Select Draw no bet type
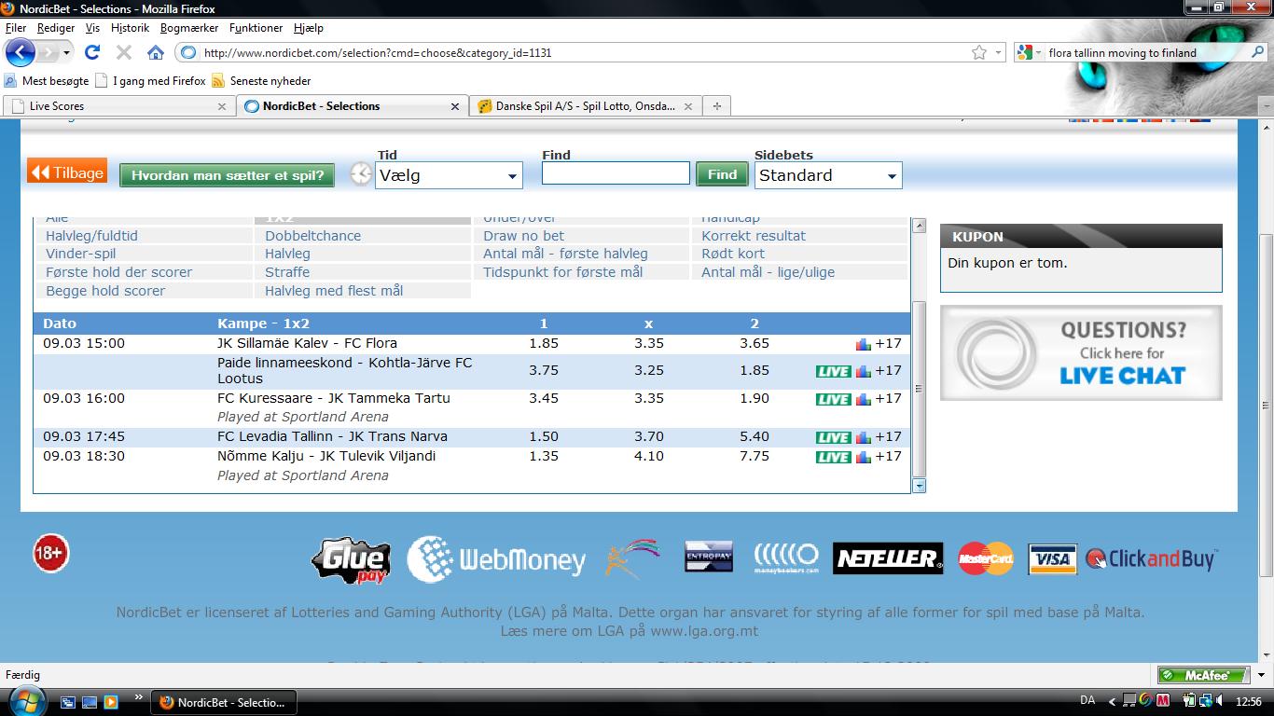Viewport: 1274px width, 716px height. 523,236
